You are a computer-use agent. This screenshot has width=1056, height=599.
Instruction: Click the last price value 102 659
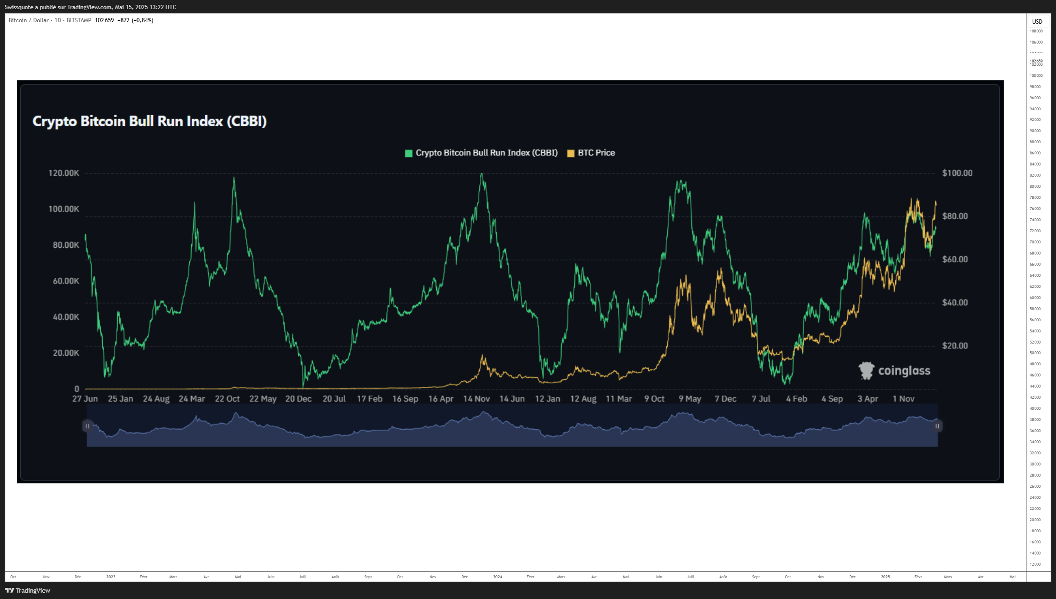point(105,20)
